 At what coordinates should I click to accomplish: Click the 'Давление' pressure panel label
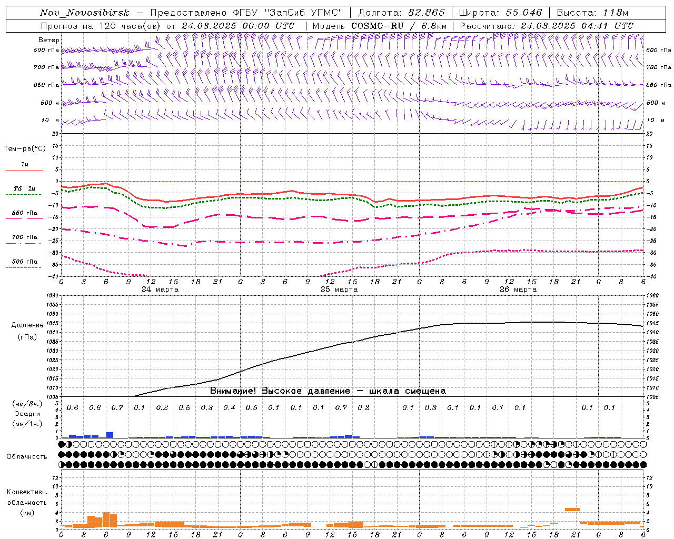27,325
